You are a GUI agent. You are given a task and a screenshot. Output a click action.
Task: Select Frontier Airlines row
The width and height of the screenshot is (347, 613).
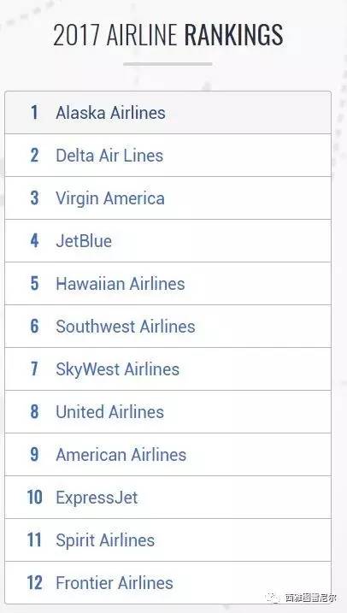168,582
